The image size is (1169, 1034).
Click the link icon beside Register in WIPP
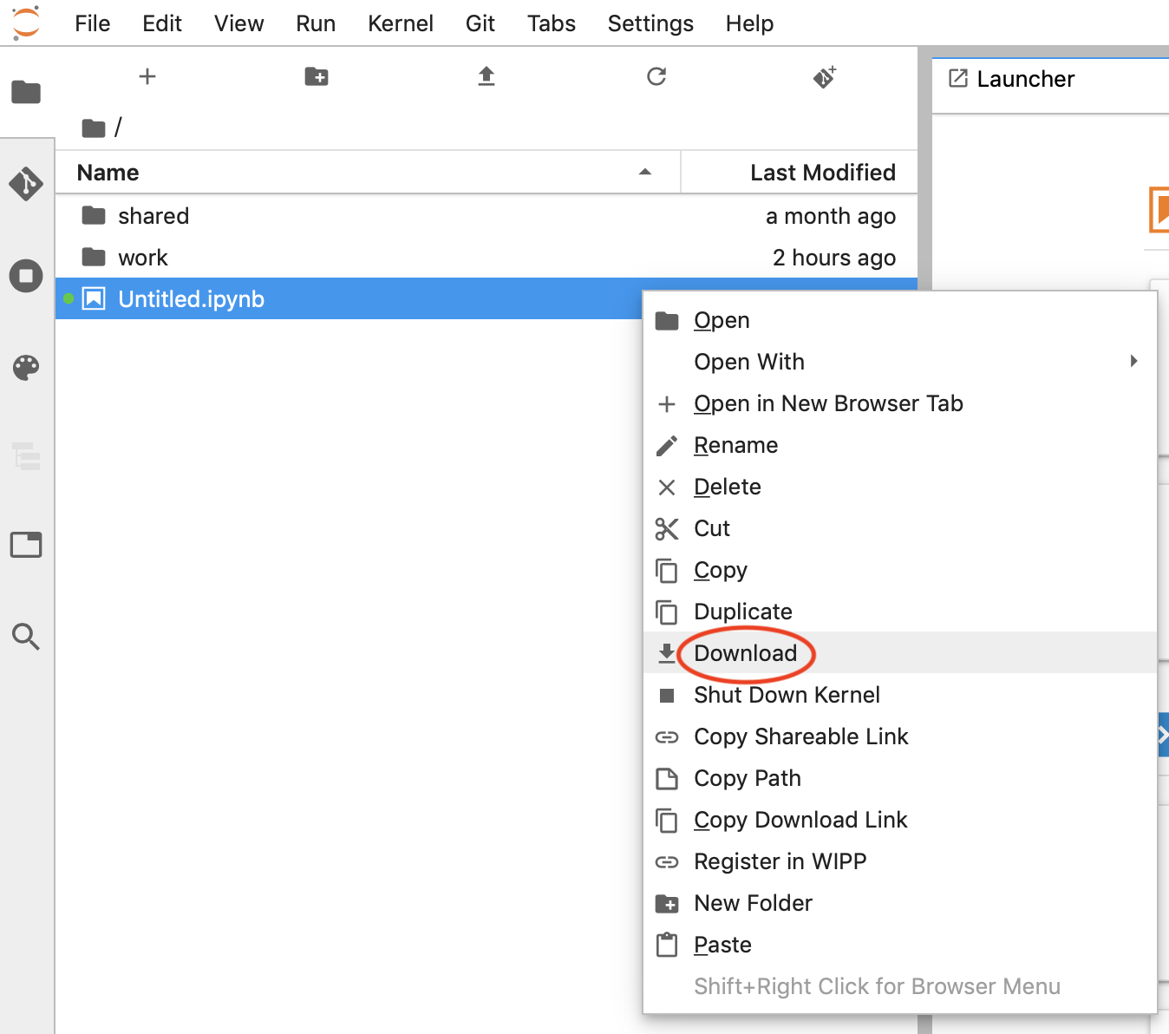pyautogui.click(x=667, y=862)
